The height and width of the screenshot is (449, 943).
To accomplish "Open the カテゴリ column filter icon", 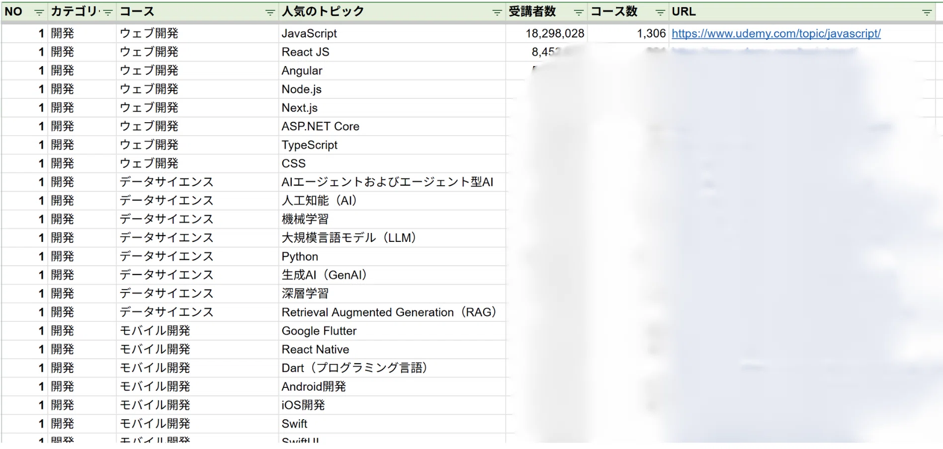I will [107, 12].
